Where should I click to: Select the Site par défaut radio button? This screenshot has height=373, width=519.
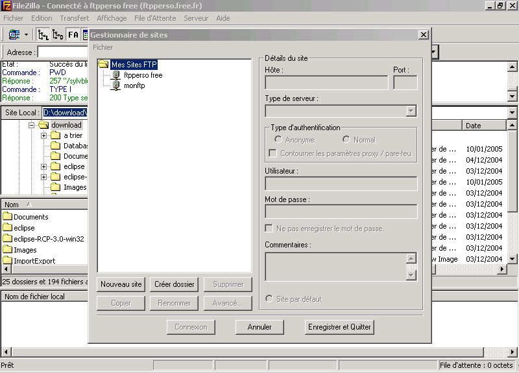pos(269,299)
